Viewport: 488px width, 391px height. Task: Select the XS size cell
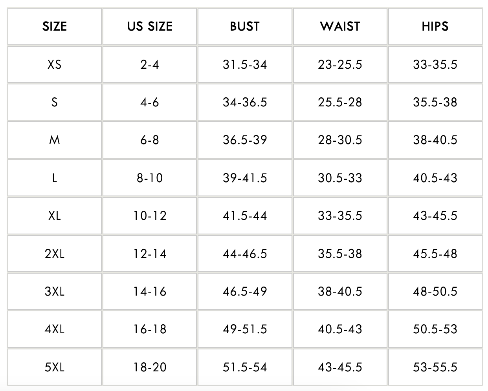click(x=55, y=64)
